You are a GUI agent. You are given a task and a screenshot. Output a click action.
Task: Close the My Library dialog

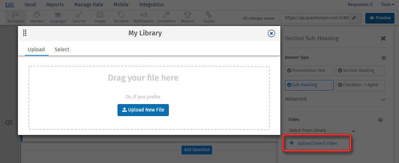(271, 33)
